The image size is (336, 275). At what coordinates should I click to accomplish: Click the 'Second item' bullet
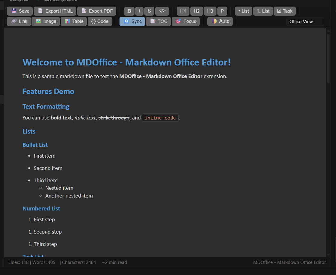48,168
